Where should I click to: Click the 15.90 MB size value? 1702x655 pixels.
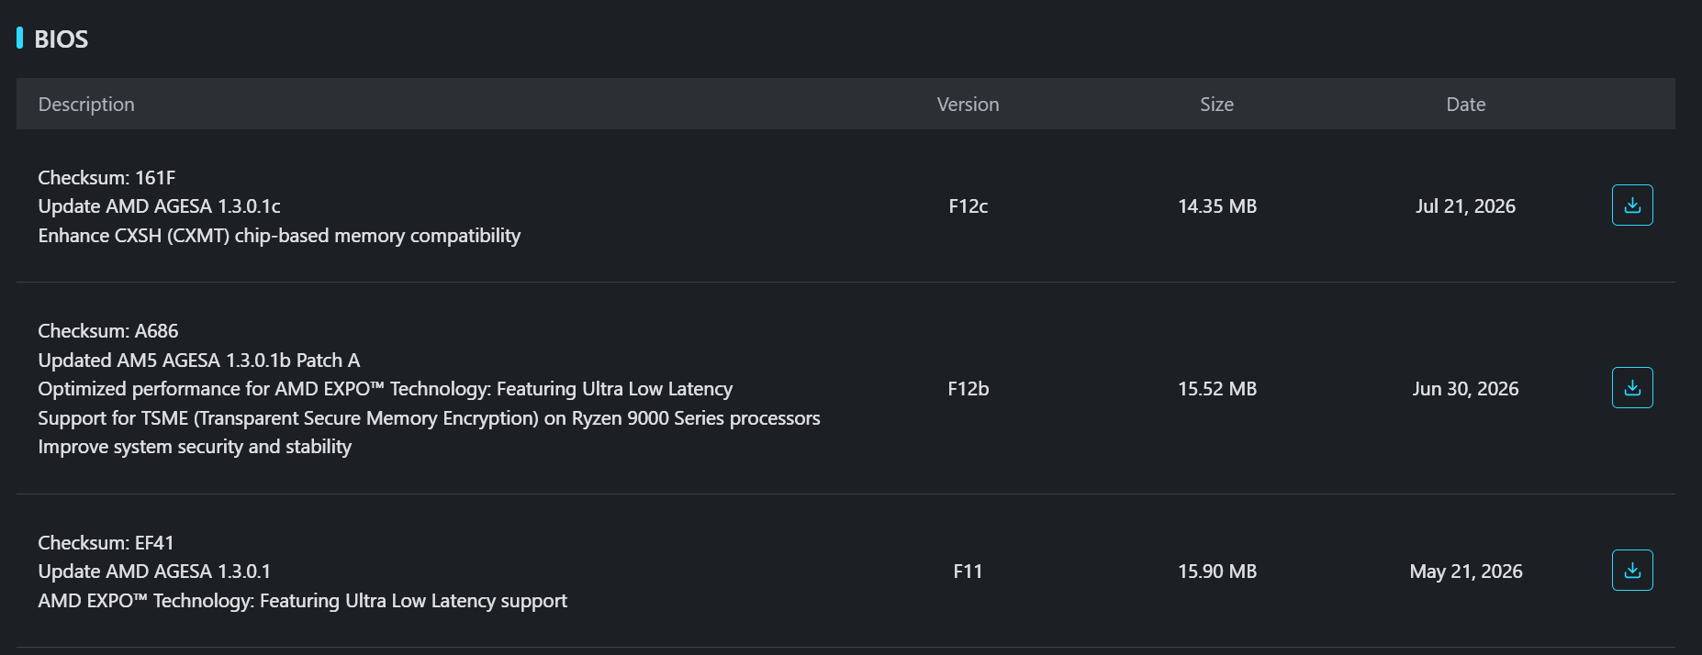(1217, 572)
